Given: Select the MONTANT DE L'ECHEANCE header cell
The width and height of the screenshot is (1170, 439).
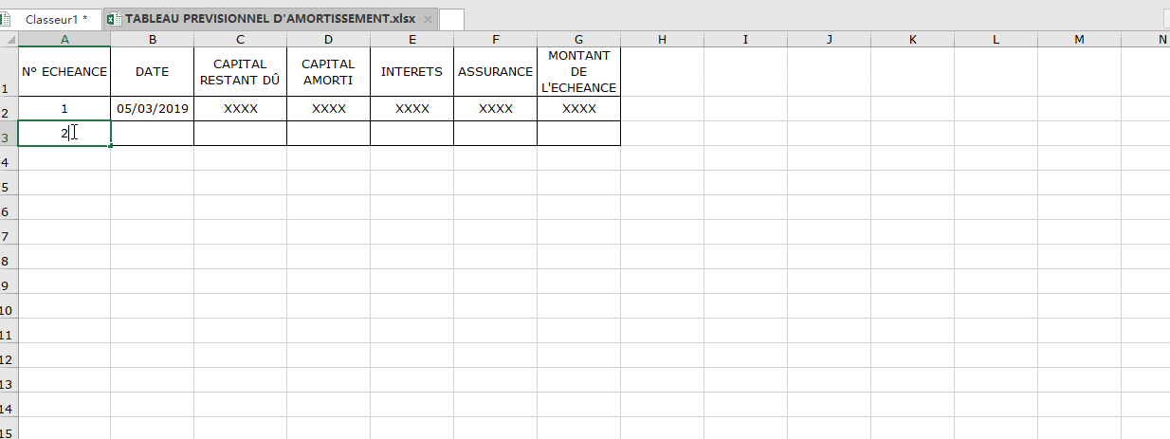Looking at the screenshot, I should click(x=578, y=71).
